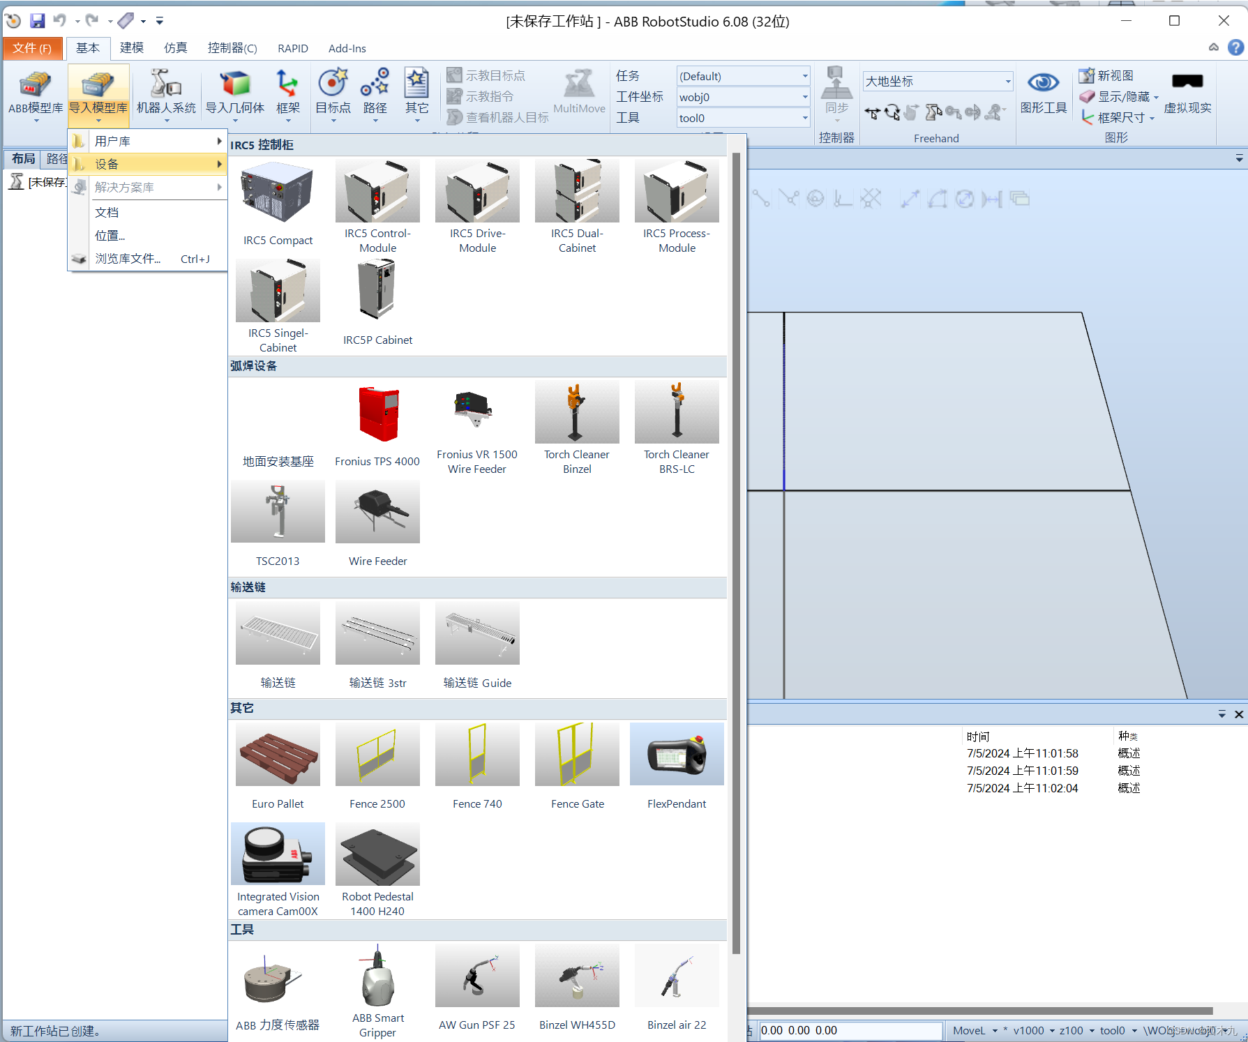Open the 文件 (F) file tab
Viewport: 1248px width, 1042px height.
point(33,48)
